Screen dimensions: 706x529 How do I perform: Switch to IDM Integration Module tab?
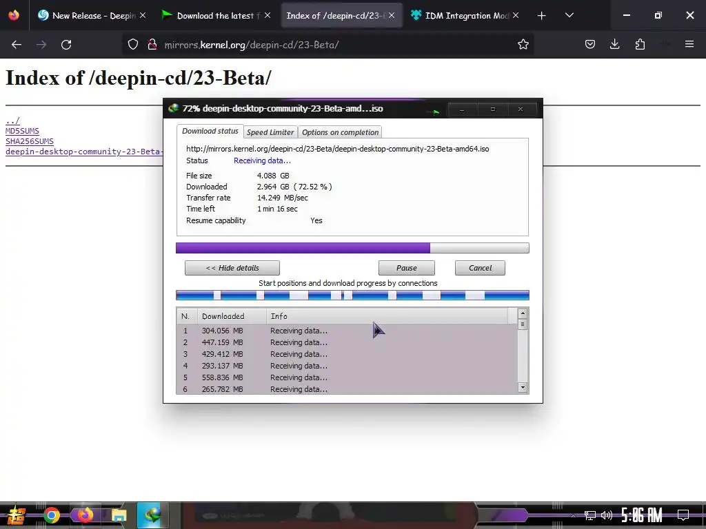467,16
